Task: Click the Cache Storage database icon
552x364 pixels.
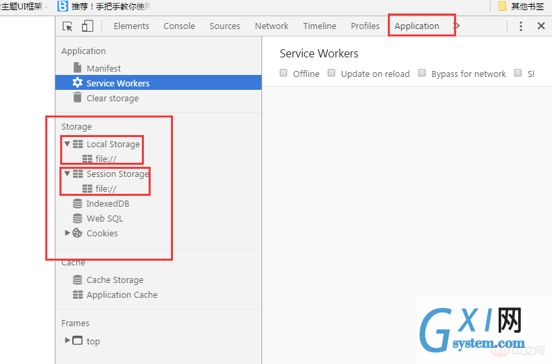Action: tap(78, 280)
